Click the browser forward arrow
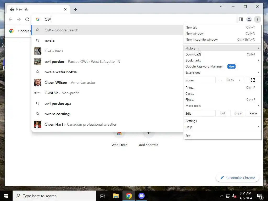 point(19,19)
